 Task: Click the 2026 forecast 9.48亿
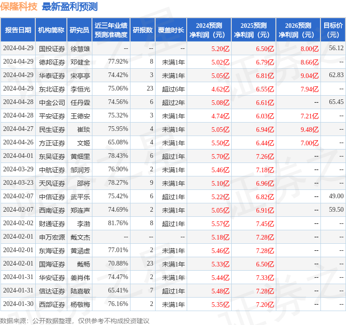pyautogui.click(x=309, y=130)
